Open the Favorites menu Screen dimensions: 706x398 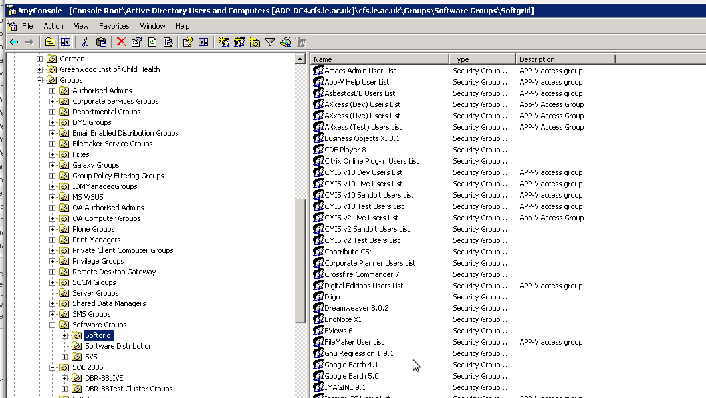(x=114, y=26)
